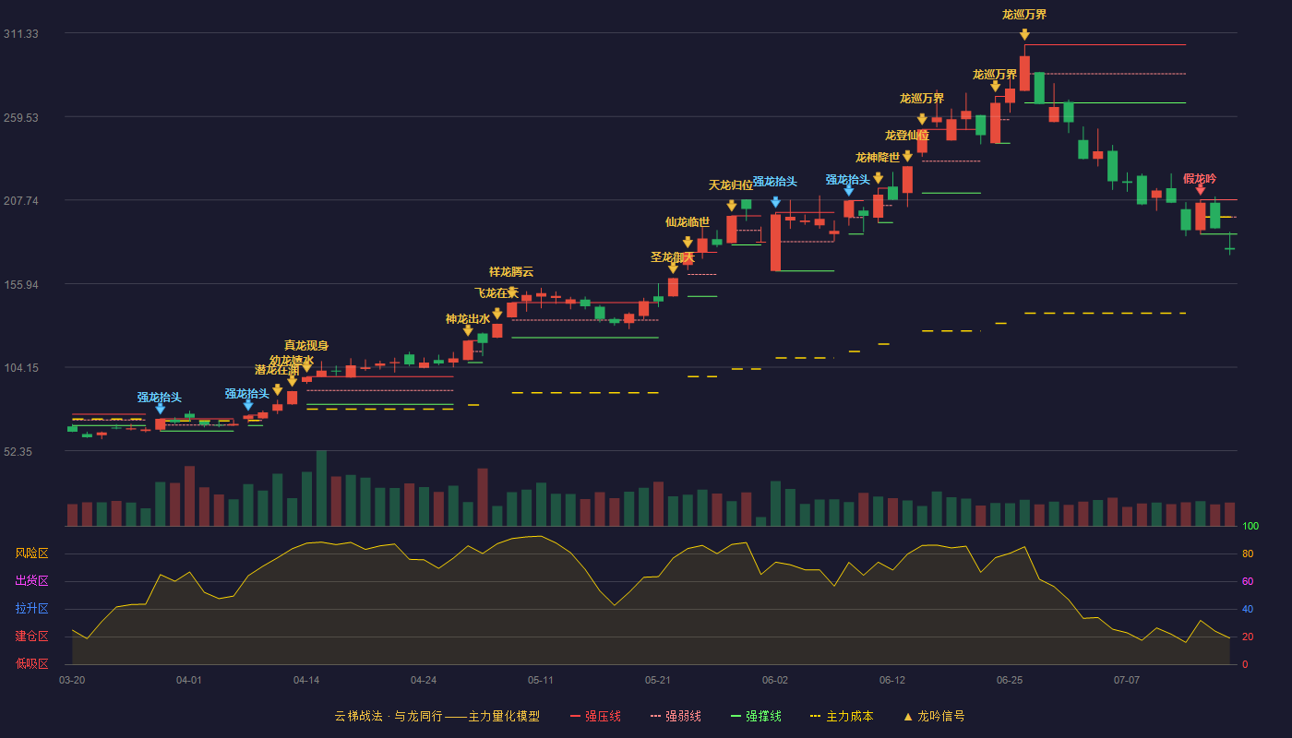Click the 06-02 date label
The height and width of the screenshot is (738, 1292).
(775, 680)
